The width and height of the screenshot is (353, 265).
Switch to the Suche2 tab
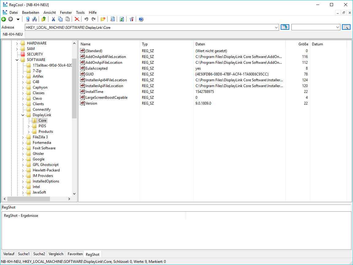[39, 254]
